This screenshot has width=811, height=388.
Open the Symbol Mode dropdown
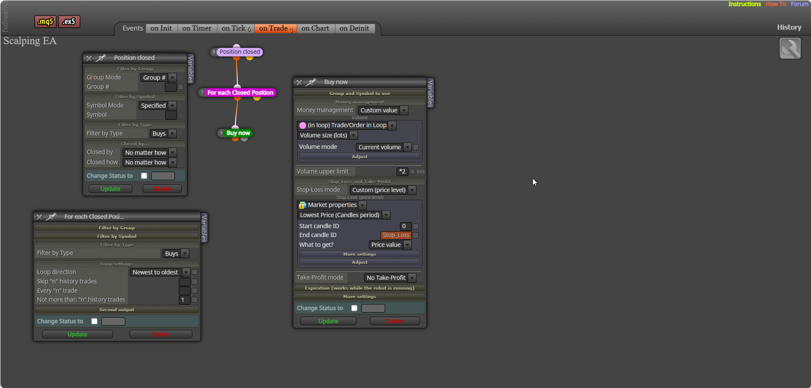(x=158, y=106)
